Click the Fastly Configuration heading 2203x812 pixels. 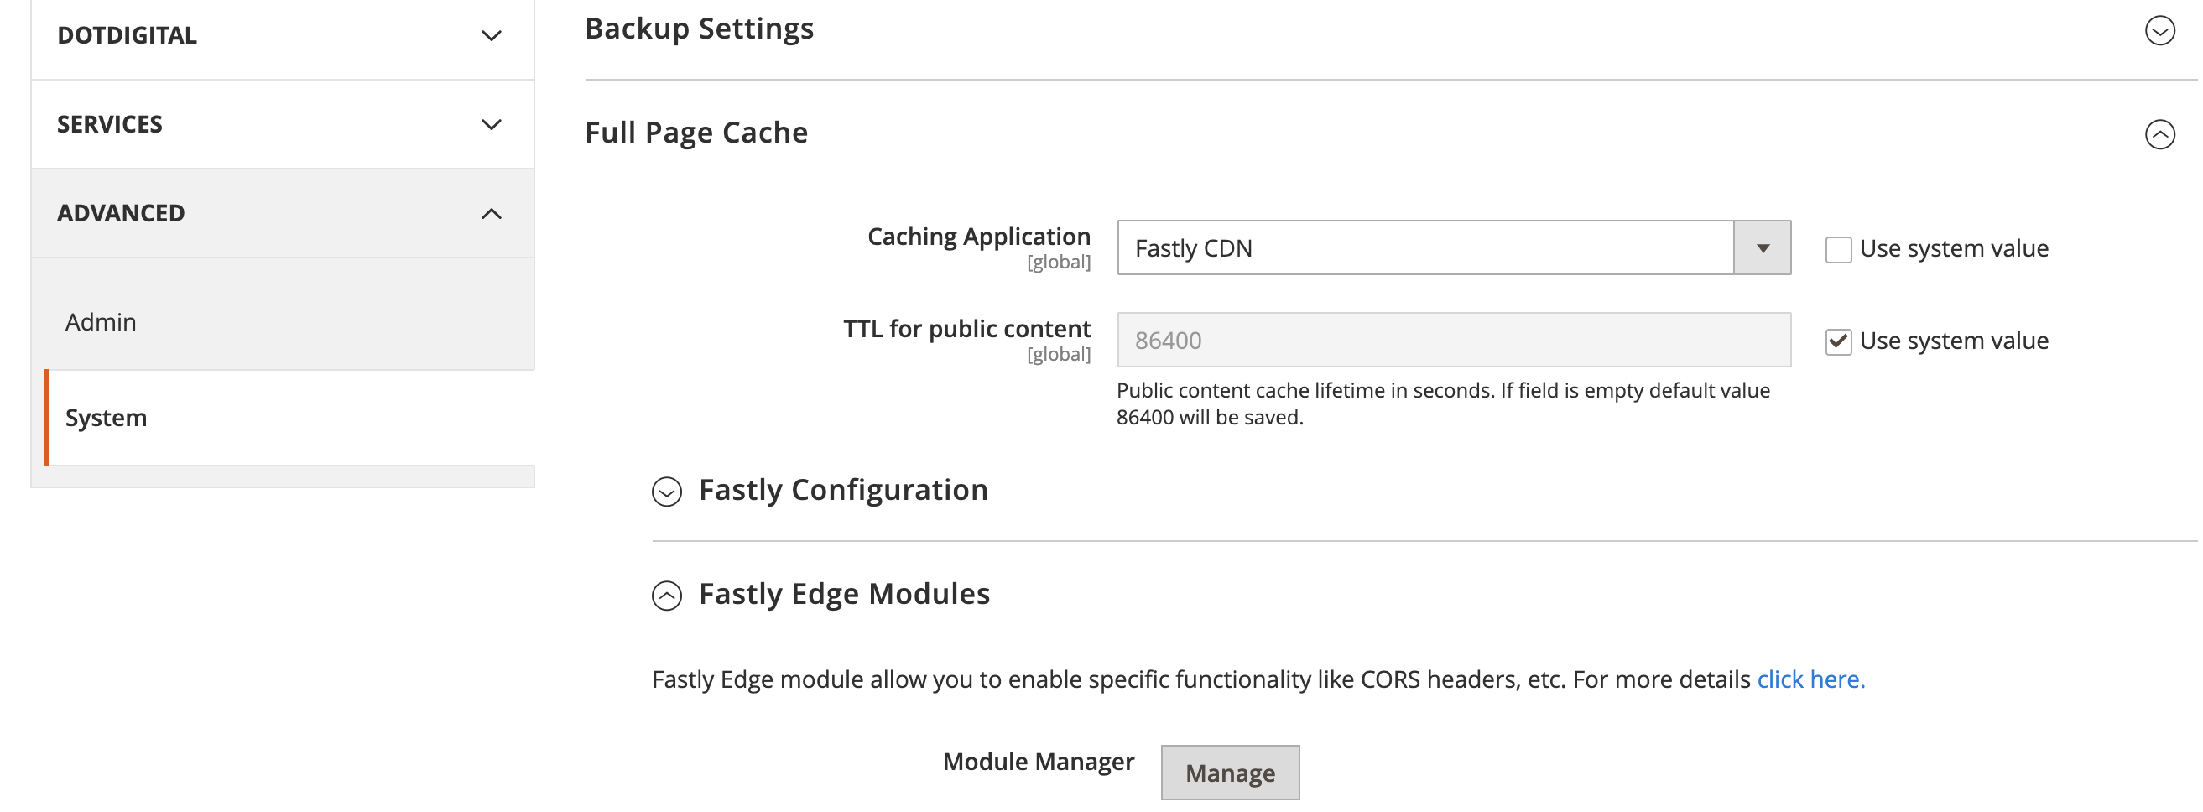[x=842, y=490]
